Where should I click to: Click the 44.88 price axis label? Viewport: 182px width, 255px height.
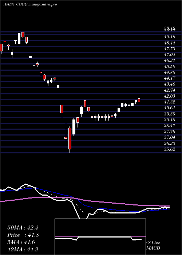click(170, 72)
